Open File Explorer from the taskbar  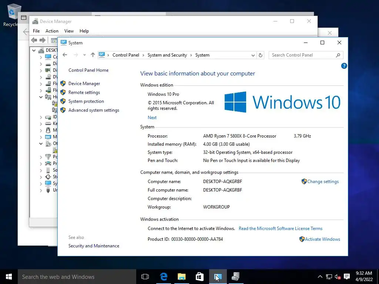[x=181, y=277]
